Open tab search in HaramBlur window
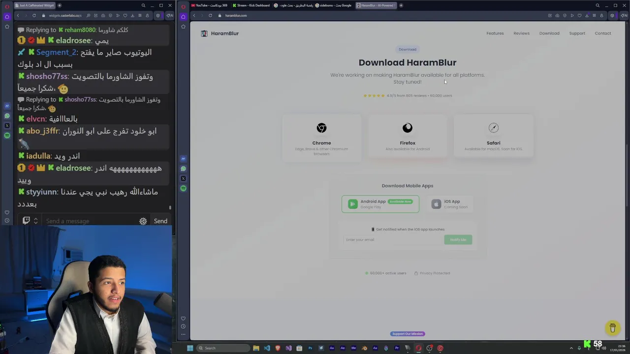630x354 pixels. [598, 5]
